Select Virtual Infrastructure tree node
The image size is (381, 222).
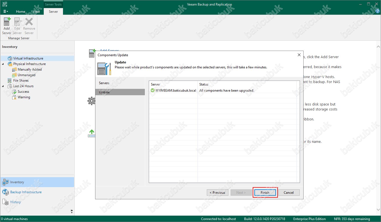tap(28, 58)
